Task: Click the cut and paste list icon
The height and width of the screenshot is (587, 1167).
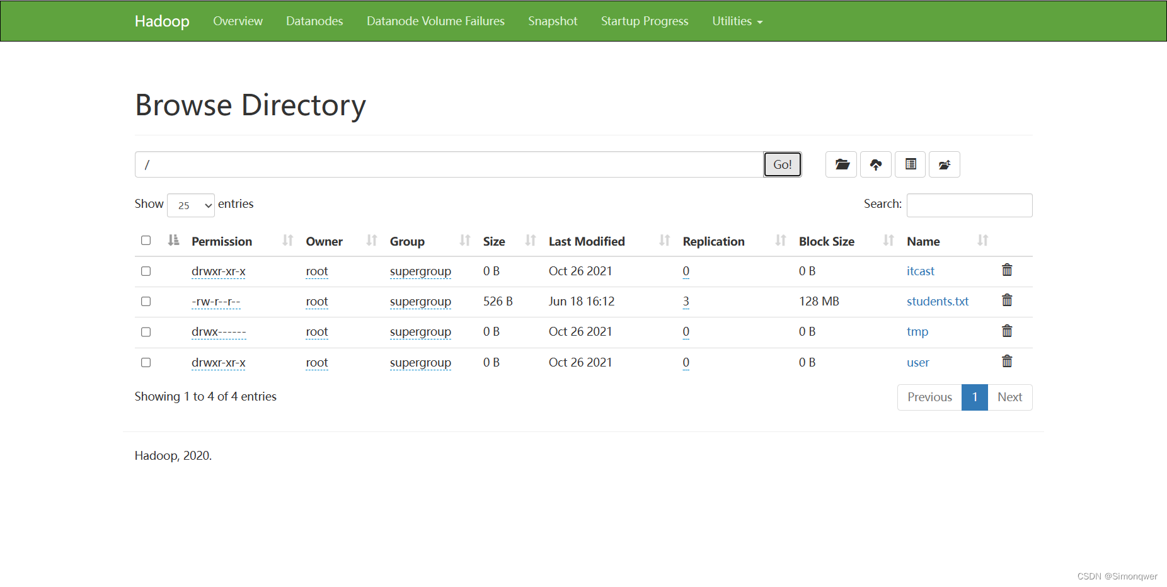Action: click(x=911, y=164)
